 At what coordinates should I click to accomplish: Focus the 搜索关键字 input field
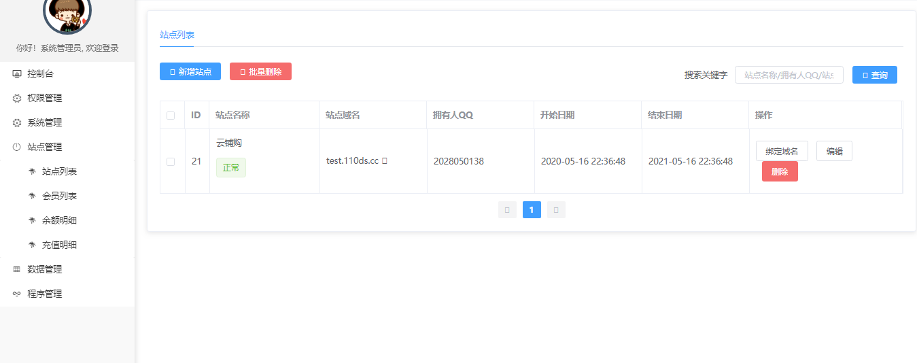click(789, 75)
